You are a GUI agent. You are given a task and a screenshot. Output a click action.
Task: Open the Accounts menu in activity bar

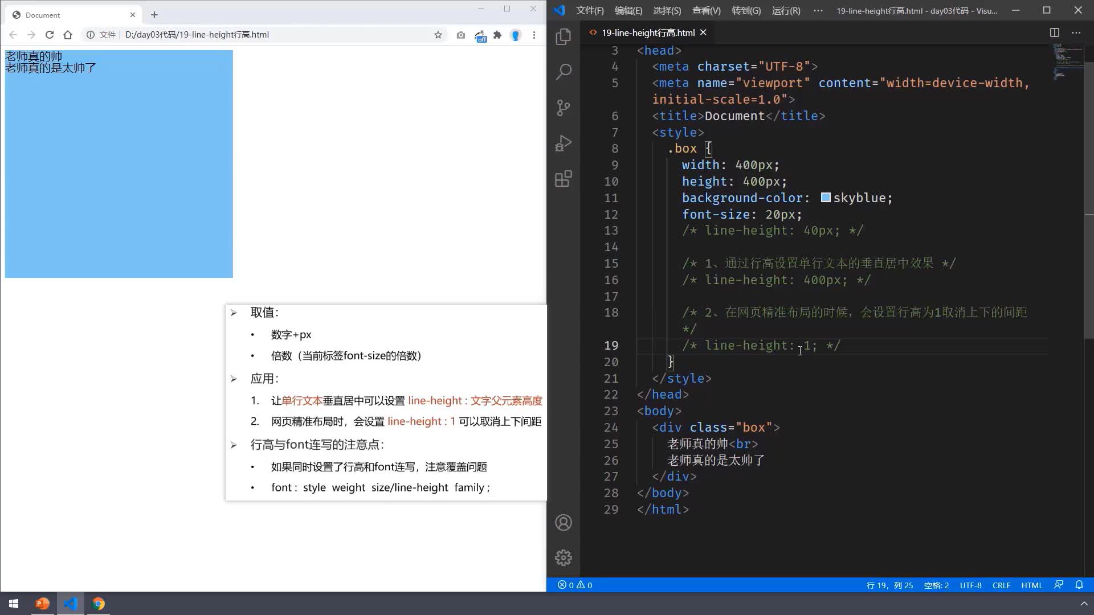pos(564,523)
